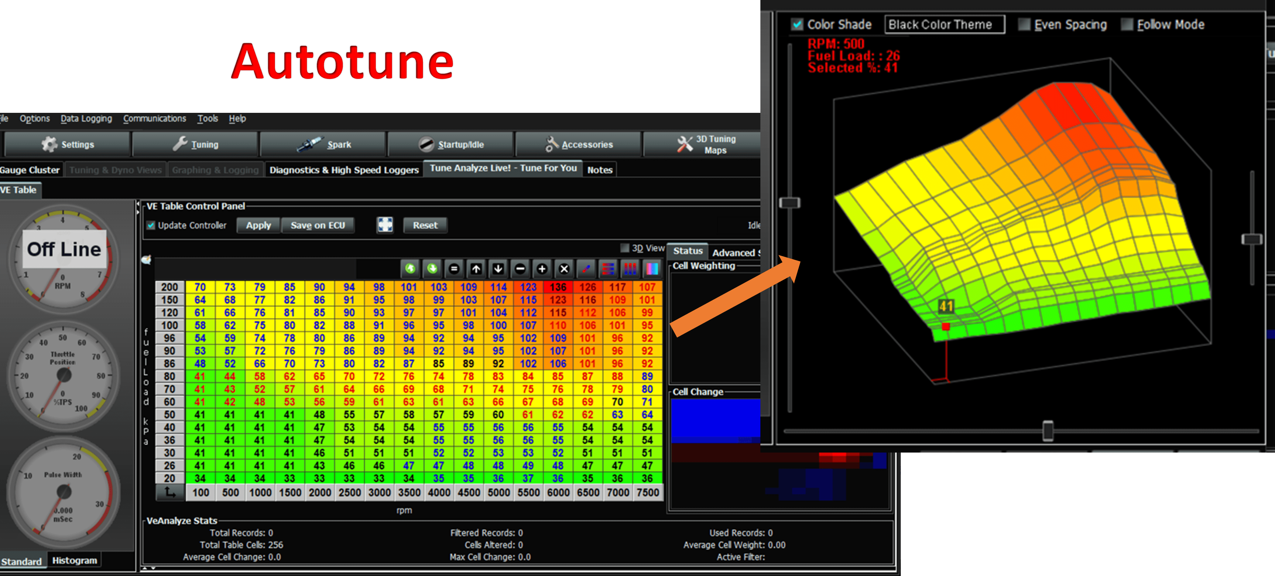Select the 200 fuel load row header
This screenshot has height=576, width=1275.
[170, 287]
